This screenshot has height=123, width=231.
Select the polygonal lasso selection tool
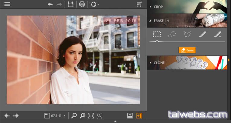point(187,34)
